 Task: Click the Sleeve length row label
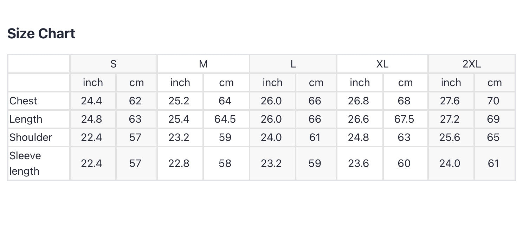click(x=25, y=163)
